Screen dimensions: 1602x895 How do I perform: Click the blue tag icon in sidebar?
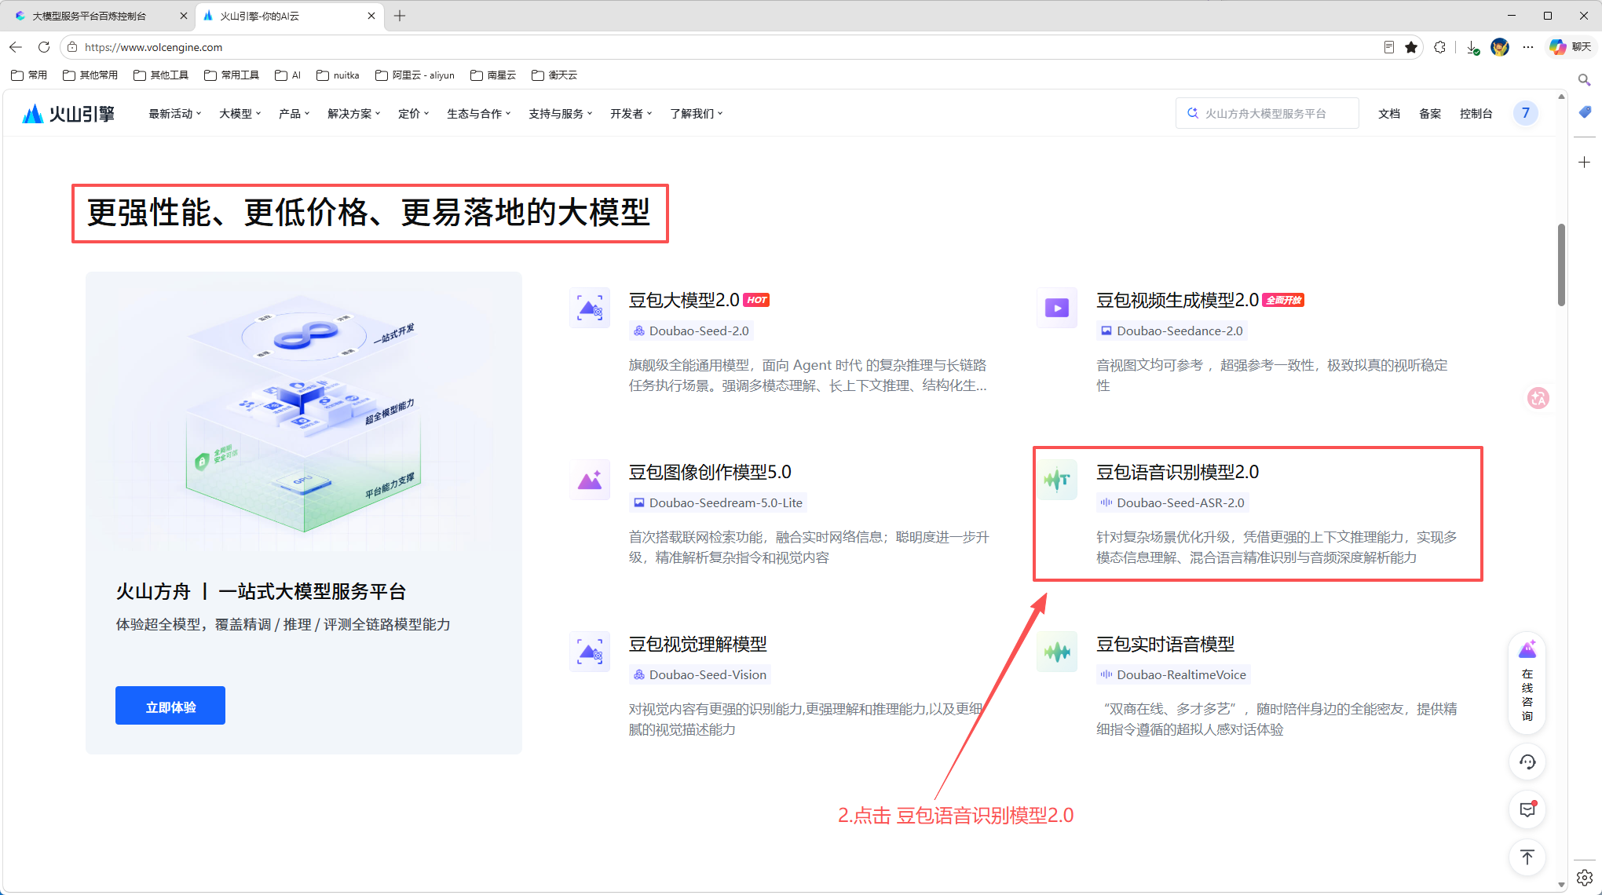(1585, 112)
